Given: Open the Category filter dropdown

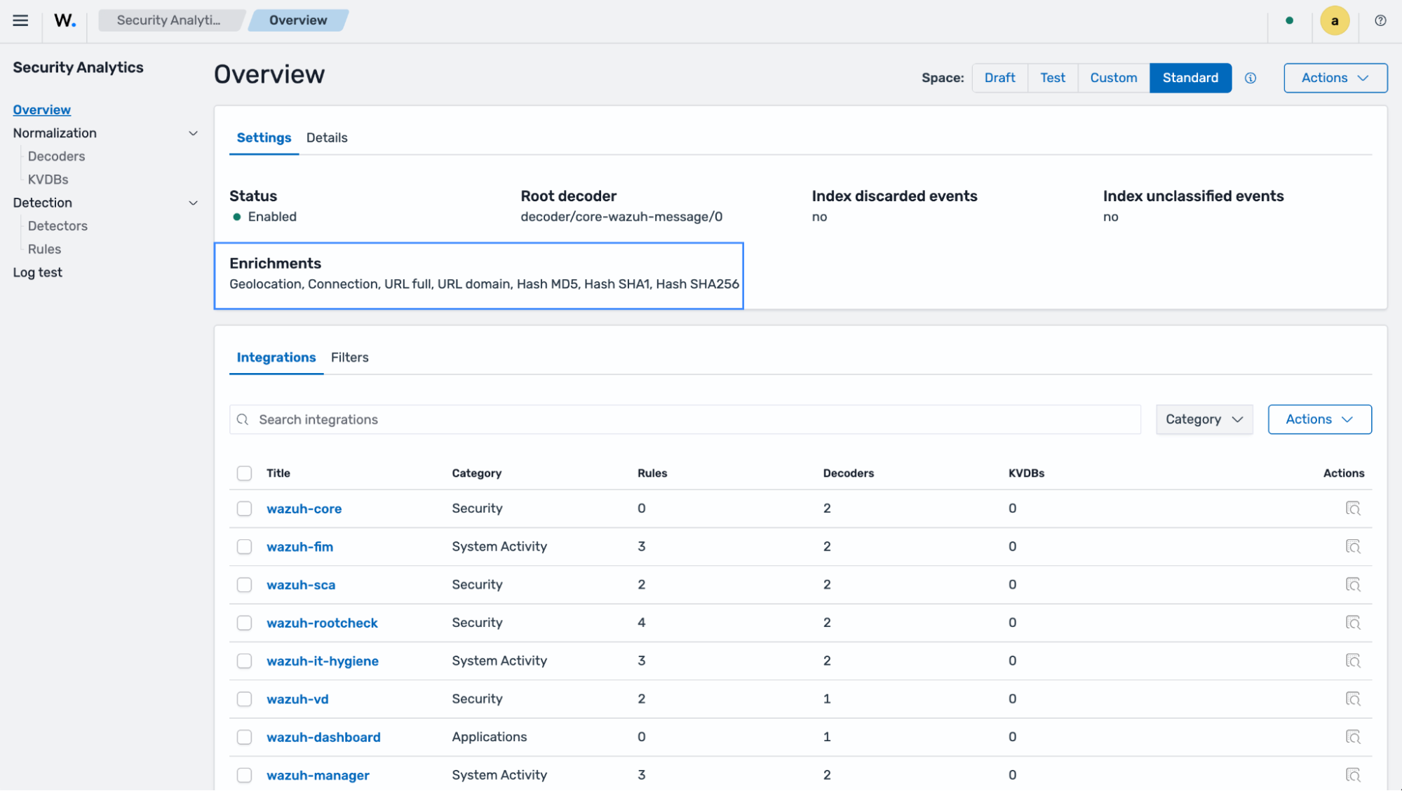Looking at the screenshot, I should [x=1204, y=419].
